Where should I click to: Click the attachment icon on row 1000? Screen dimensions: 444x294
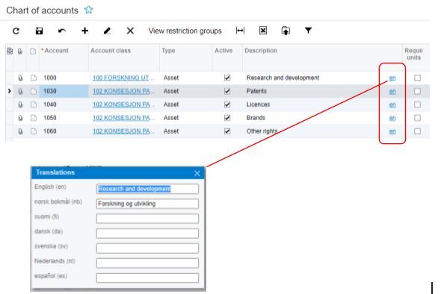(x=20, y=78)
